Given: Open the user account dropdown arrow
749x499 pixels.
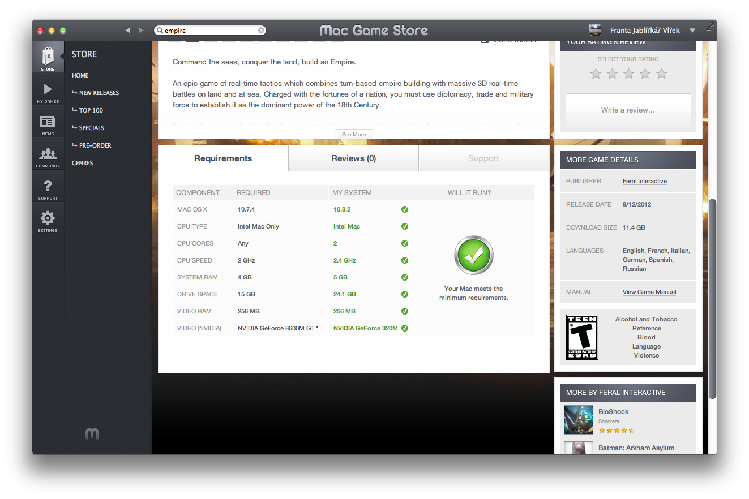Looking at the screenshot, I should 692,31.
